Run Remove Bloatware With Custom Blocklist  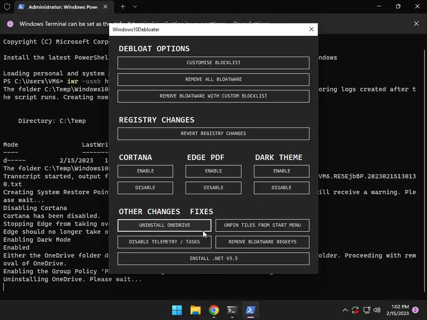coord(213,96)
